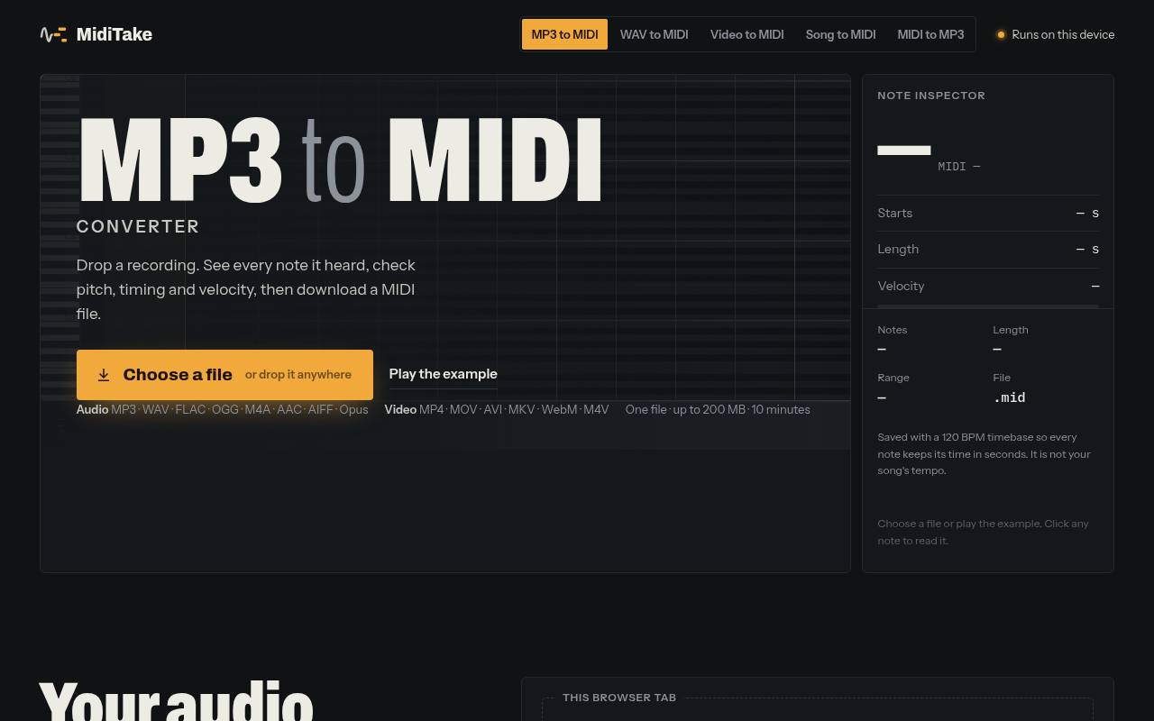
Task: Click the NOTE INSPECTOR heading
Action: (x=931, y=96)
